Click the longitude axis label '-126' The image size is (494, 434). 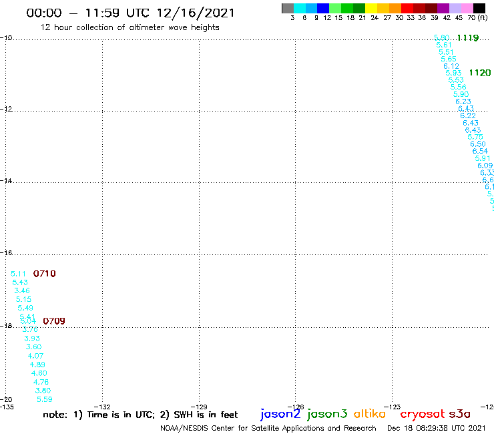pos(296,407)
